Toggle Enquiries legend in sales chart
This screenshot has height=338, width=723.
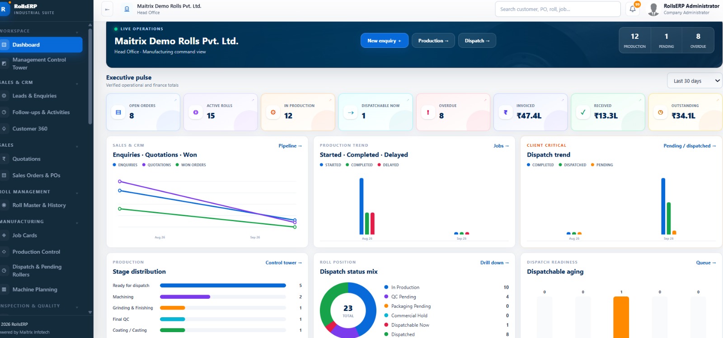[125, 165]
